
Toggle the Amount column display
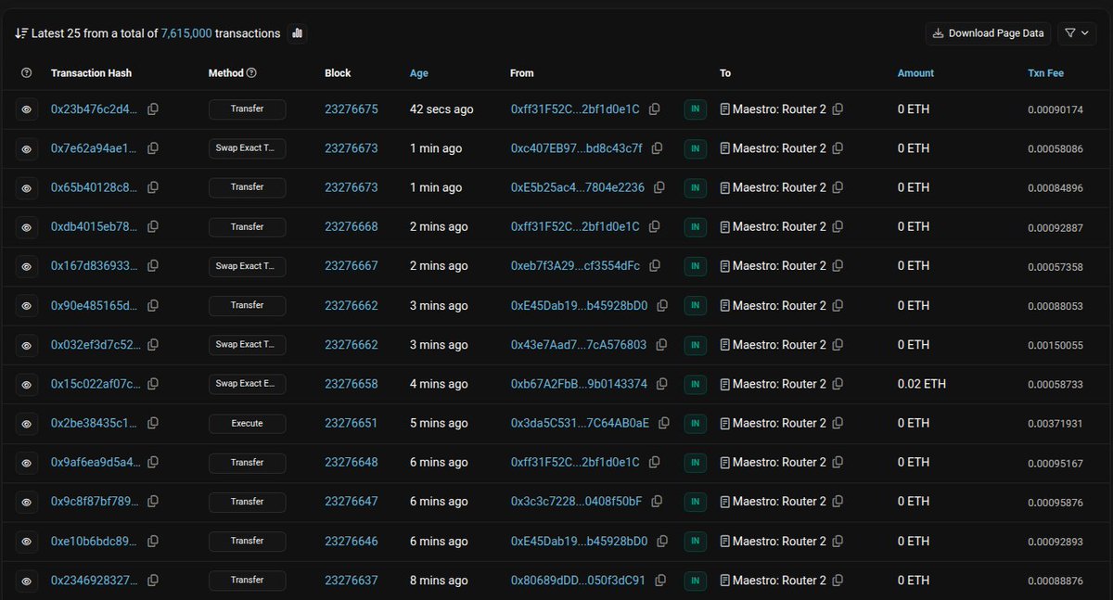915,72
